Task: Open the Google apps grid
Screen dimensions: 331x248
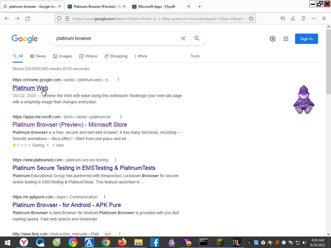Action: pos(286,39)
